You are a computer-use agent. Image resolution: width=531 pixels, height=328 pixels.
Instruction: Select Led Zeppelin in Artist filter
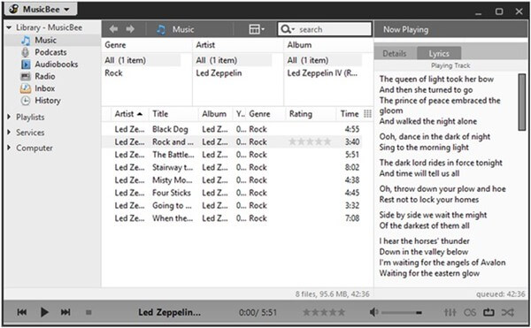(219, 73)
